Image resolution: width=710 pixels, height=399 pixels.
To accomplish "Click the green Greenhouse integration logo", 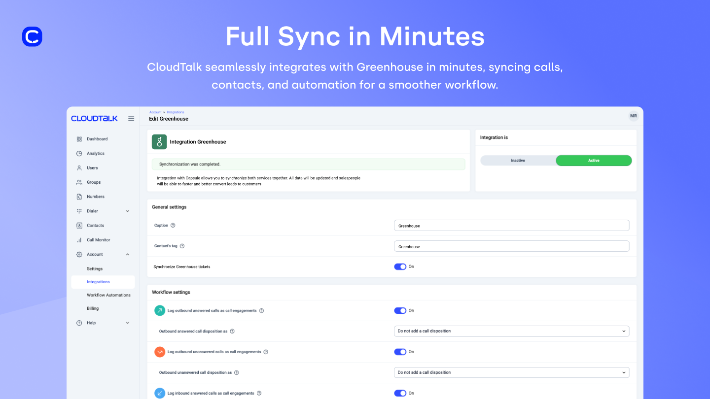I will pyautogui.click(x=159, y=142).
